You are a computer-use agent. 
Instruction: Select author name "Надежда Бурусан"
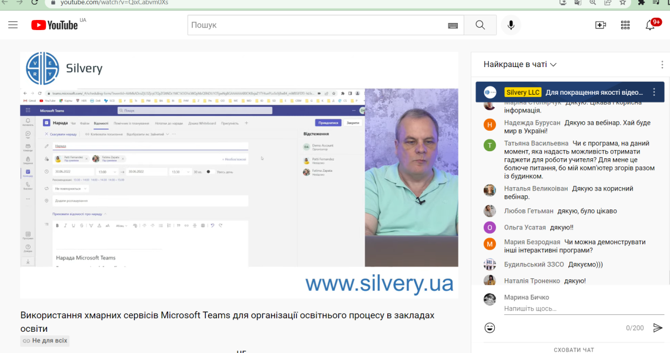click(532, 123)
